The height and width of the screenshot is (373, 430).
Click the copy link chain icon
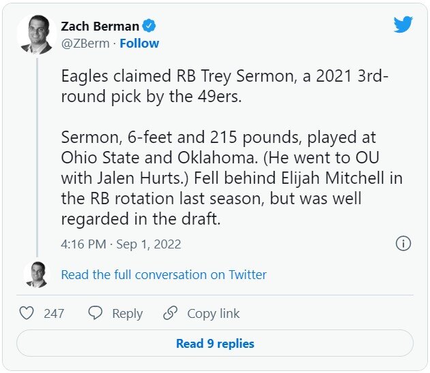pyautogui.click(x=170, y=313)
